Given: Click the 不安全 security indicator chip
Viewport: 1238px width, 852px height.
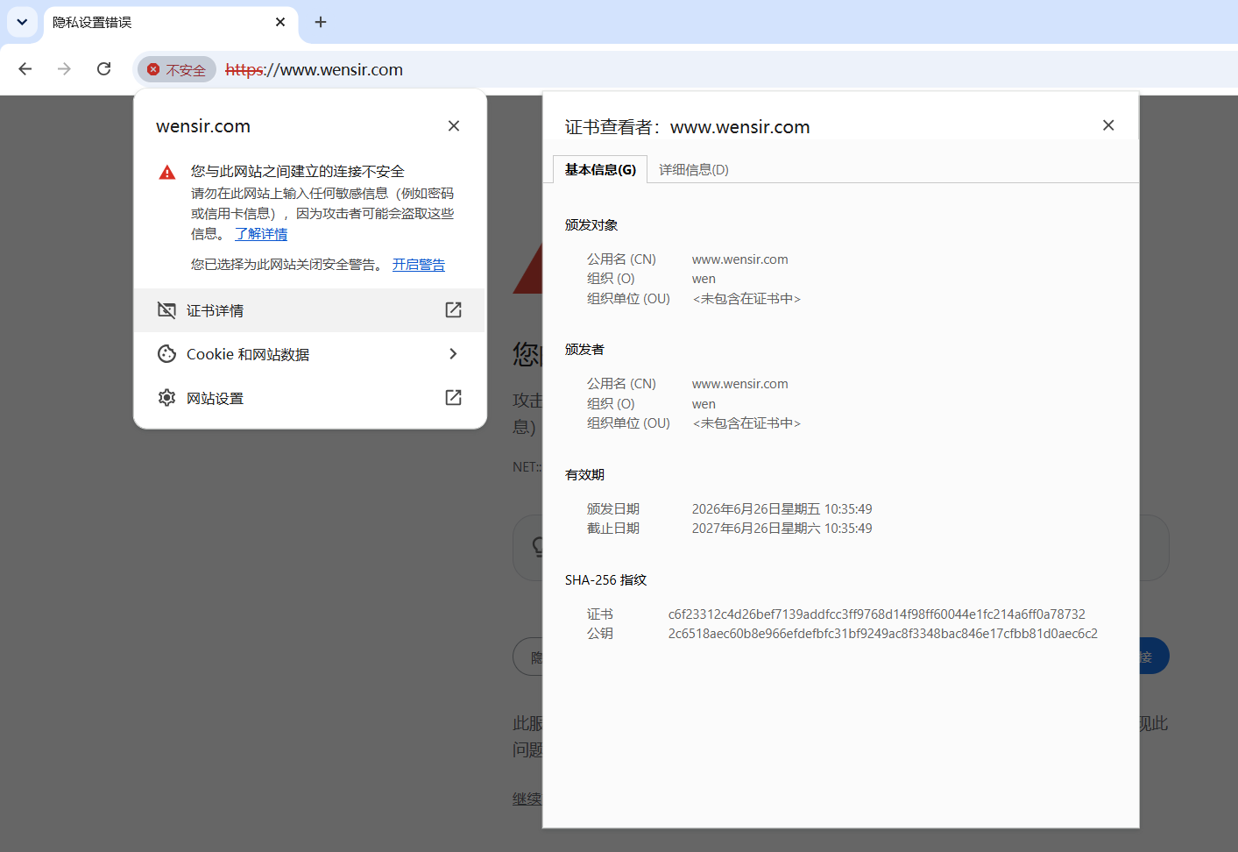Looking at the screenshot, I should tap(176, 69).
